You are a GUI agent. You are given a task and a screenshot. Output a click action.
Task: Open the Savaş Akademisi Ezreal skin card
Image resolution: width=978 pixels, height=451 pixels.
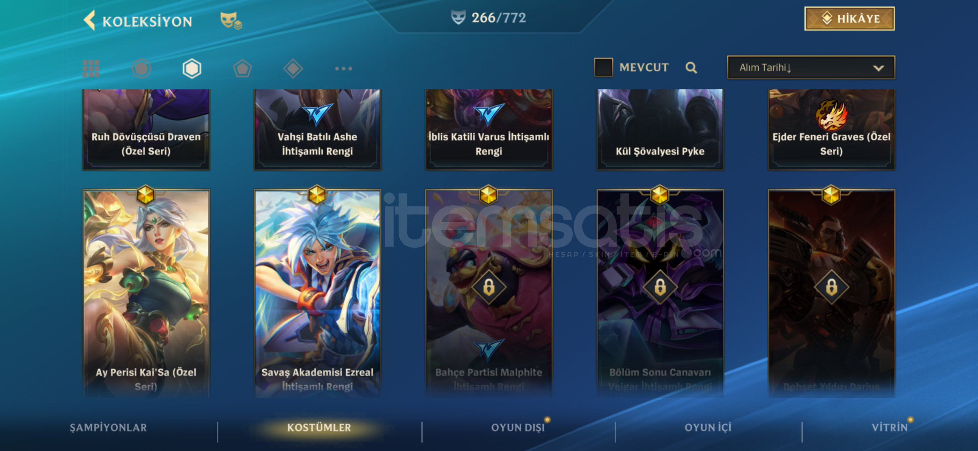(x=318, y=292)
